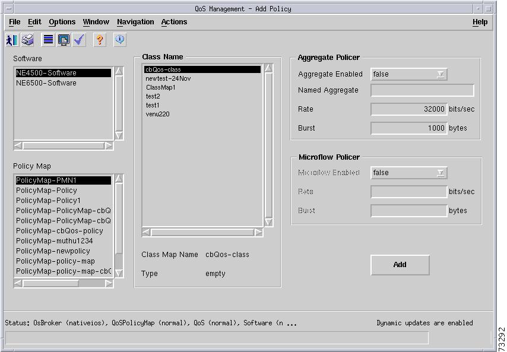Open the Window menu
507x352 pixels.
(x=96, y=22)
